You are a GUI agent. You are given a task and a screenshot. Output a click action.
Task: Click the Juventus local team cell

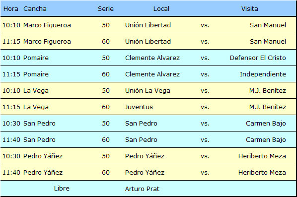point(139,107)
